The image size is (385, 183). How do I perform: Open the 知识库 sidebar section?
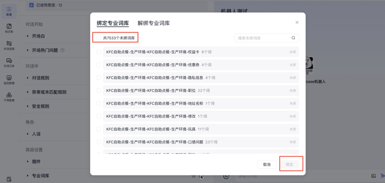click(9, 28)
